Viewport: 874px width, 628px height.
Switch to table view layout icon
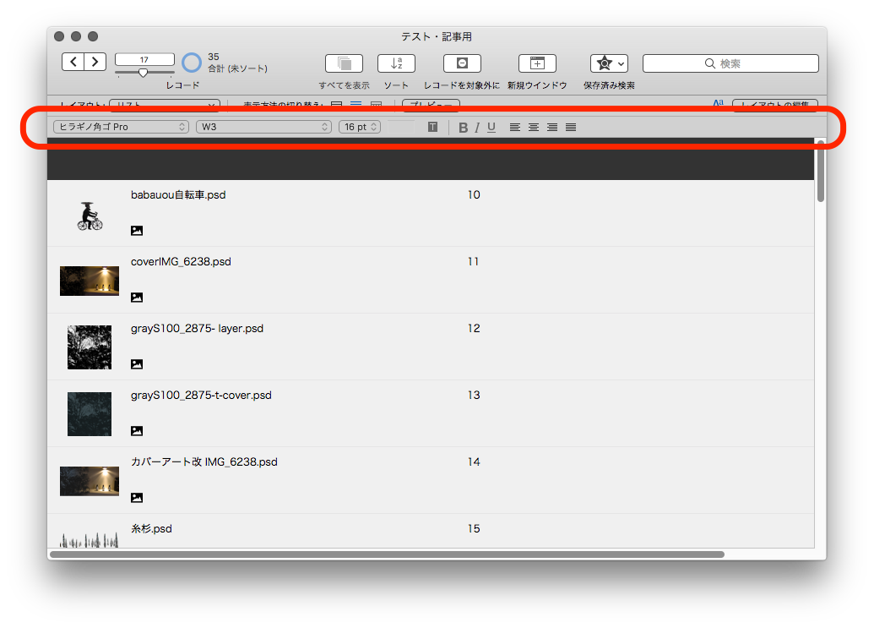coord(375,104)
